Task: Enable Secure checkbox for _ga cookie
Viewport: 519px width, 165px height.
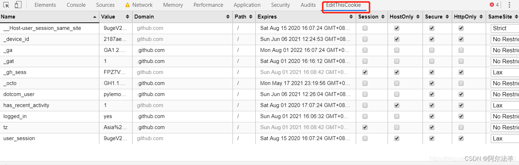Action: coord(432,50)
